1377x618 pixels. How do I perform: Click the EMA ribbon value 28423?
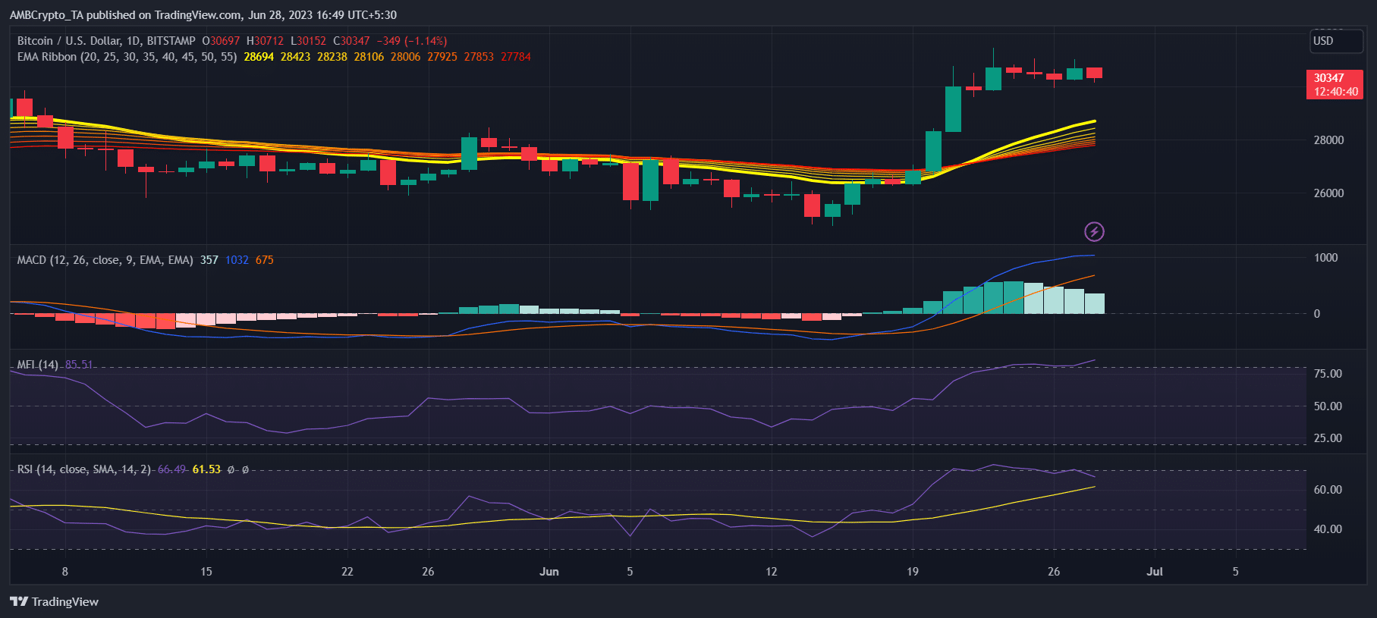tap(295, 57)
